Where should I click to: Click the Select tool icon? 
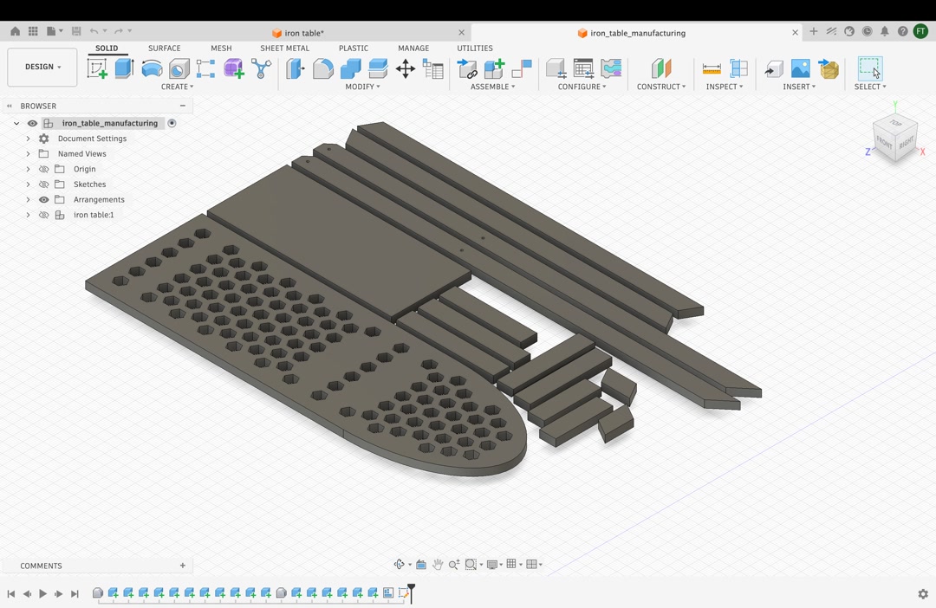[870, 68]
